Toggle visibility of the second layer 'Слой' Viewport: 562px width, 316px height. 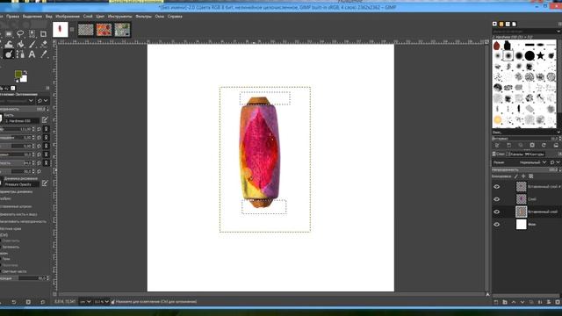tap(496, 199)
